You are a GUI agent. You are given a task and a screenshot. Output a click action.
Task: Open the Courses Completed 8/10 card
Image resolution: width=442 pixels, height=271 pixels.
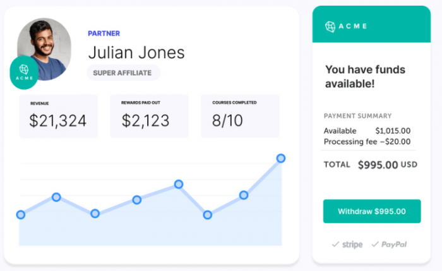click(x=240, y=116)
